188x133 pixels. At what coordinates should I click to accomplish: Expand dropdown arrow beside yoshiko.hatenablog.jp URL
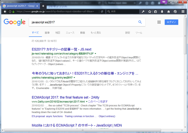pyautogui.click(x=74, y=78)
